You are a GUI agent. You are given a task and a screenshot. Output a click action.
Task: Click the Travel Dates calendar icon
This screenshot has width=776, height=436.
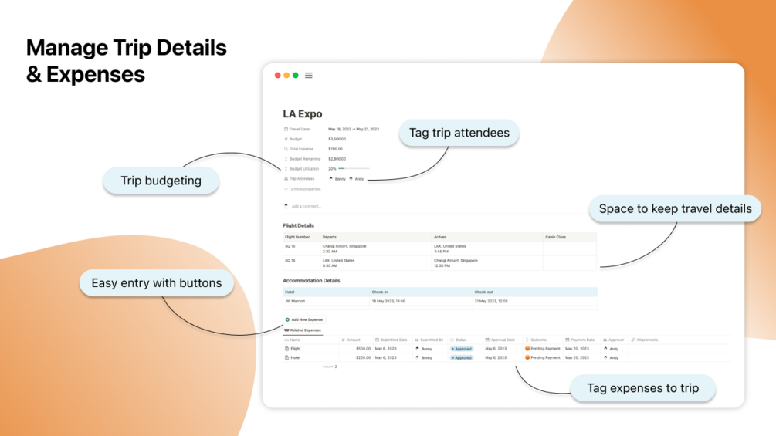click(286, 129)
